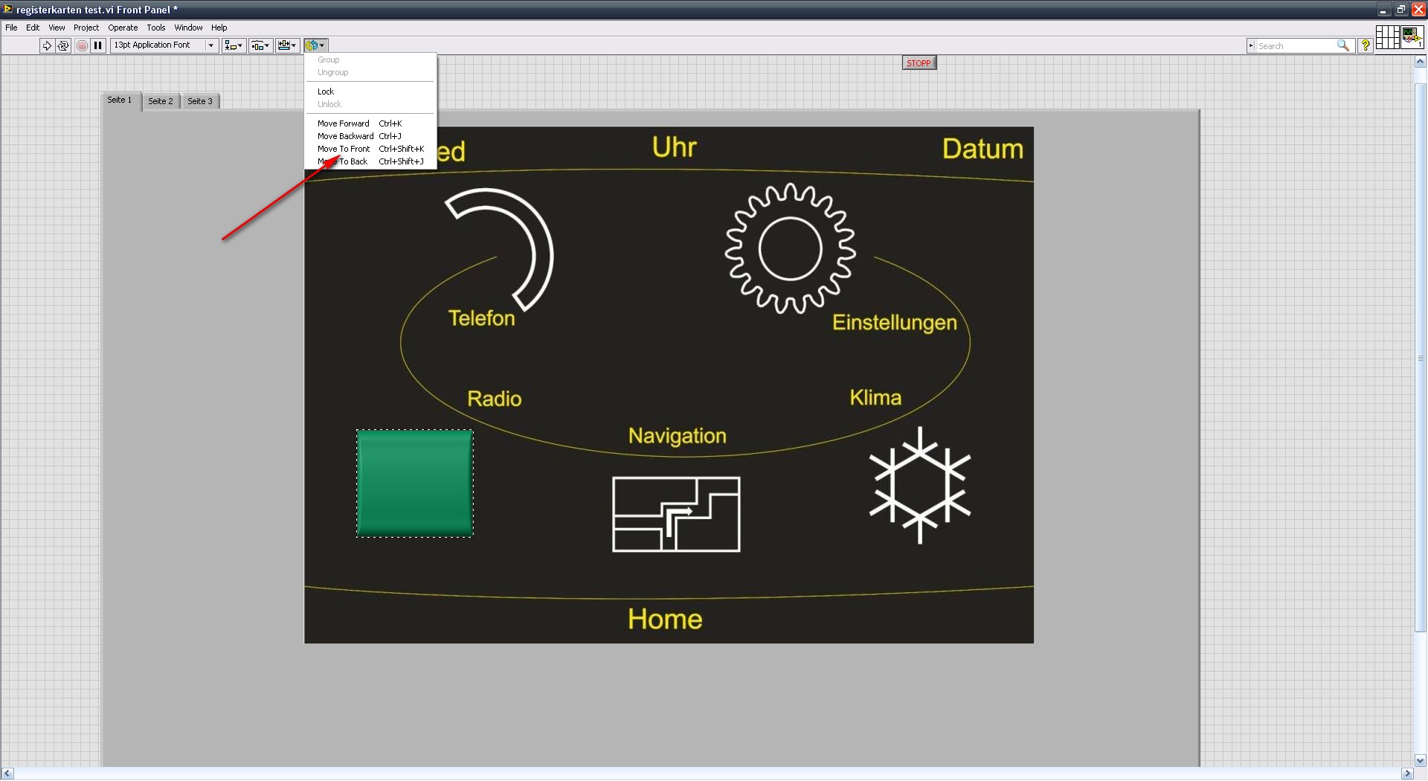Choose Move To Back in the menu

pyautogui.click(x=370, y=161)
